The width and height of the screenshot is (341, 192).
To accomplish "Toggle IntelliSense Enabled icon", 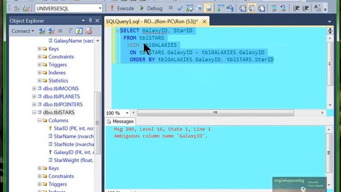I will (x=208, y=9).
